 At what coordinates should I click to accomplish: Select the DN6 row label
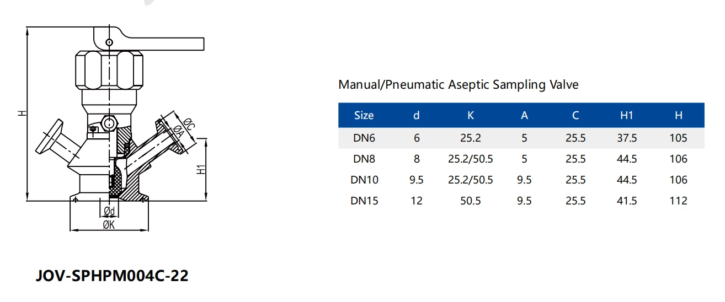pyautogui.click(x=364, y=138)
